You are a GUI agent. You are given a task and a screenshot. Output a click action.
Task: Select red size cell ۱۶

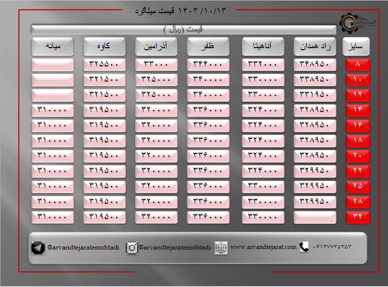click(x=358, y=126)
